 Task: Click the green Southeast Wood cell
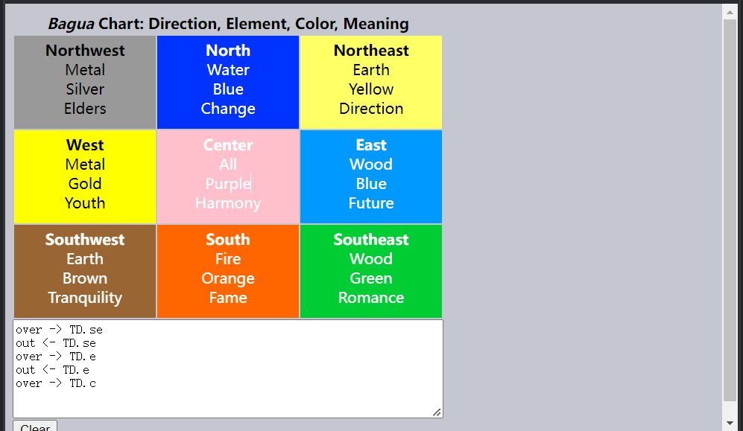click(371, 271)
